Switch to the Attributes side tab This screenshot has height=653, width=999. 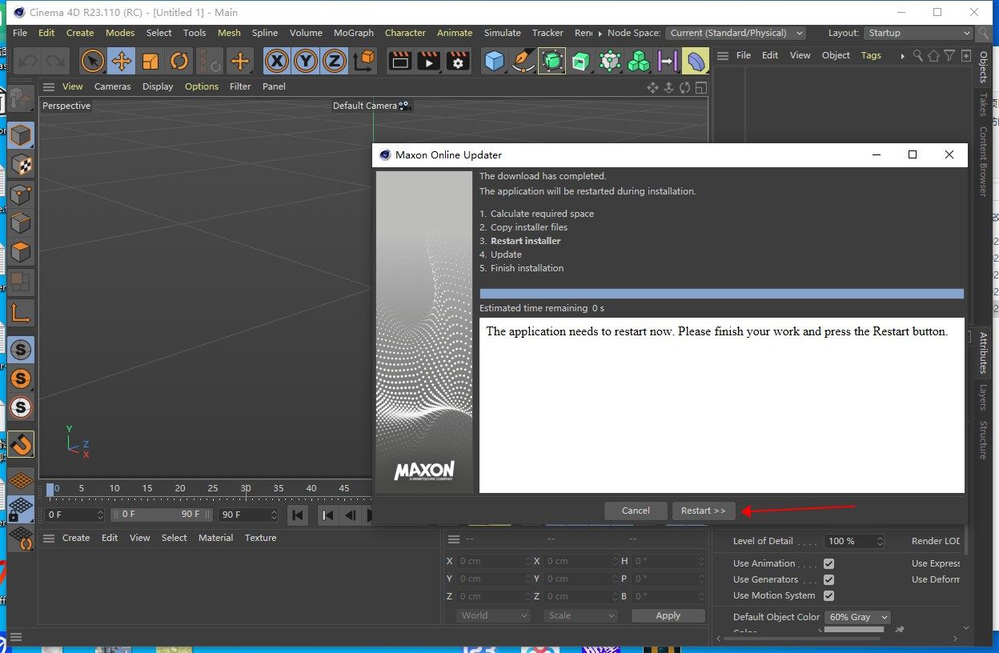(x=984, y=353)
